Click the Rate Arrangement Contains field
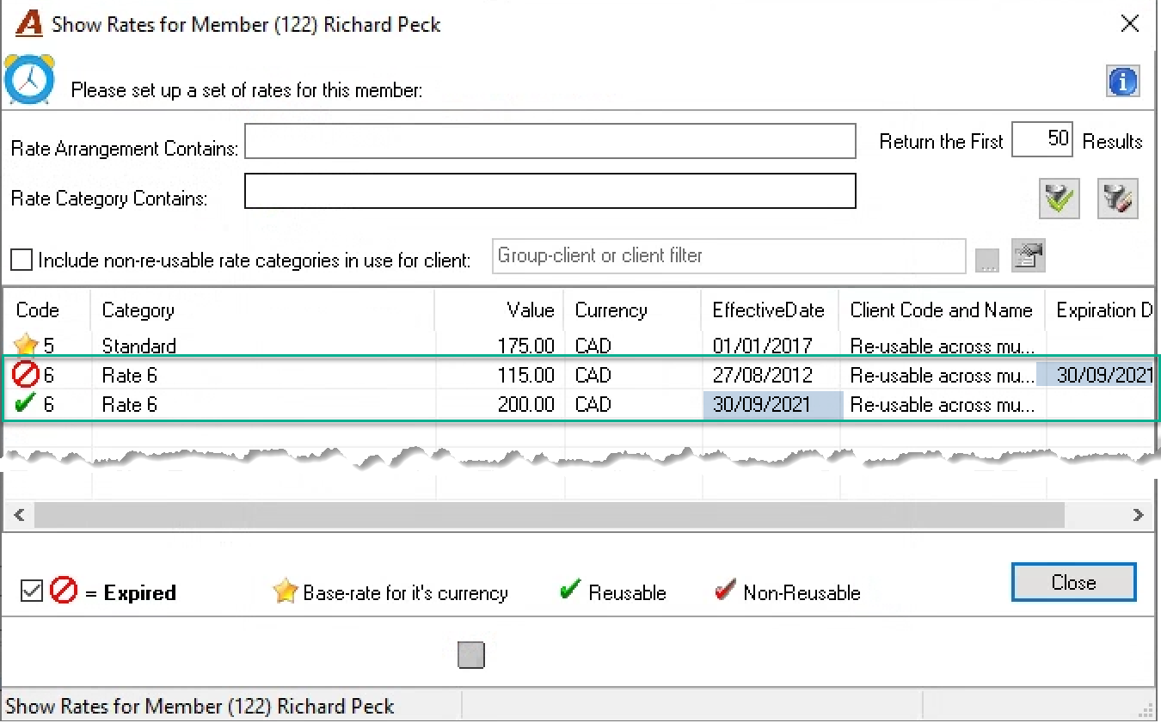 (x=550, y=141)
